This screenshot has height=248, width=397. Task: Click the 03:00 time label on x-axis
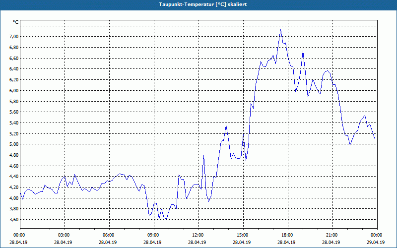pyautogui.click(x=65, y=235)
